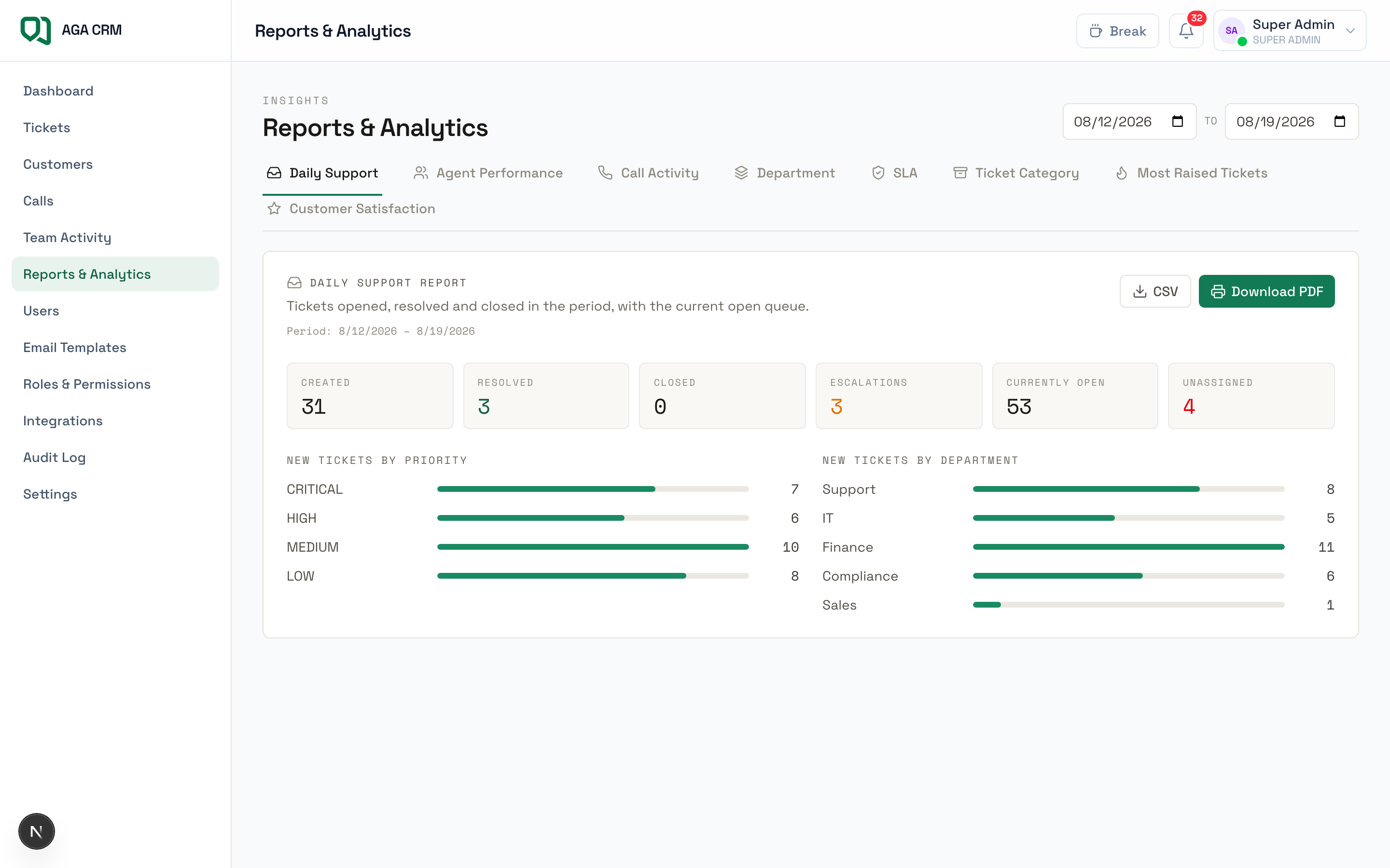This screenshot has height=868, width=1390.
Task: Open Audit Log in the sidebar
Action: [115, 458]
